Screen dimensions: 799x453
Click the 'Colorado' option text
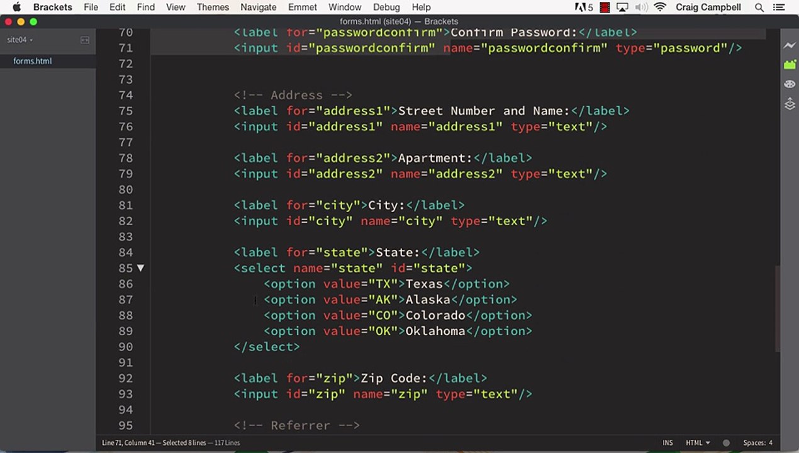[435, 315]
